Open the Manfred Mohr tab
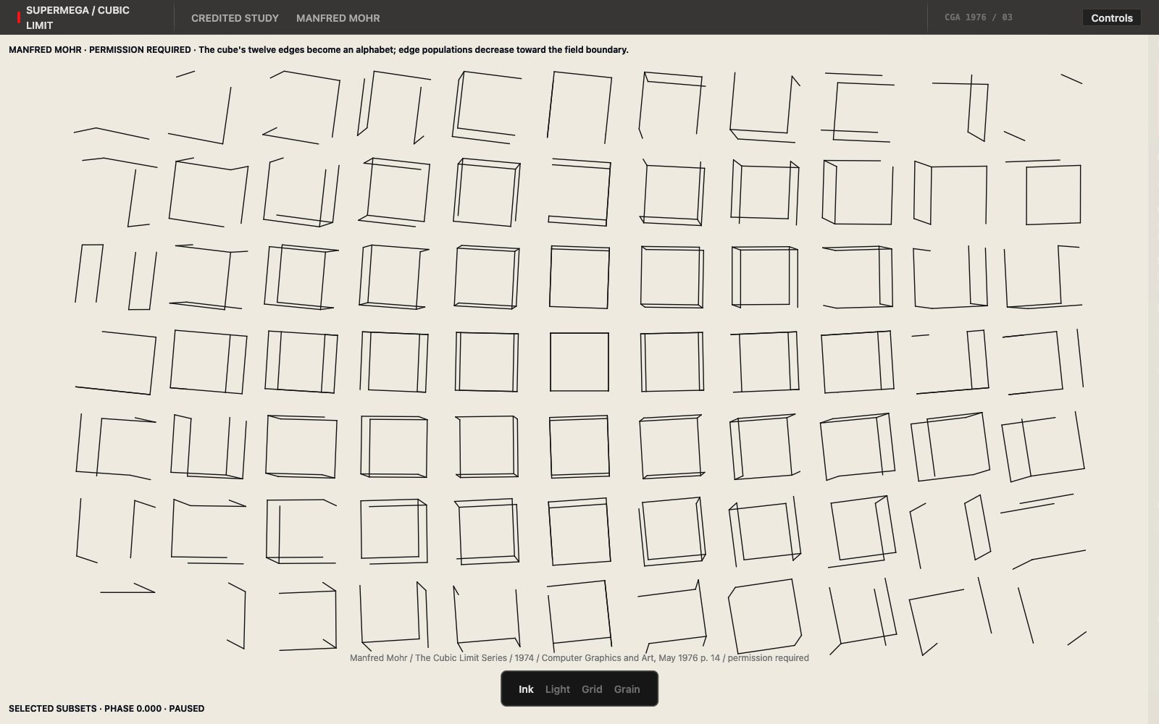This screenshot has width=1159, height=724. coord(338,18)
